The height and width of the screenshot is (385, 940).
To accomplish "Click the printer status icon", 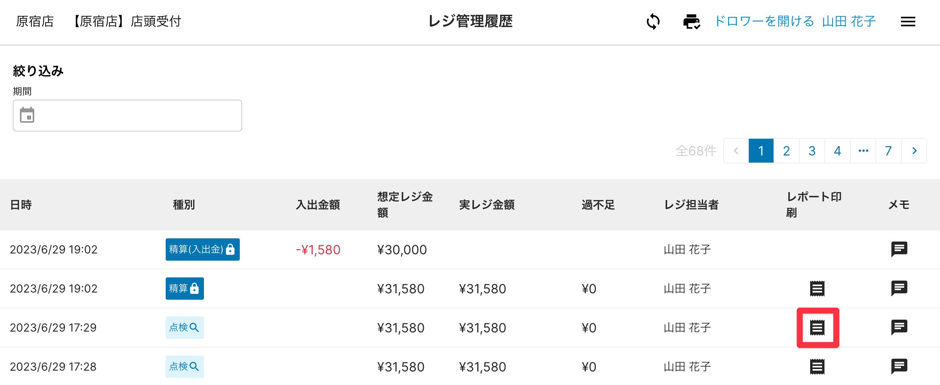I will tap(691, 22).
